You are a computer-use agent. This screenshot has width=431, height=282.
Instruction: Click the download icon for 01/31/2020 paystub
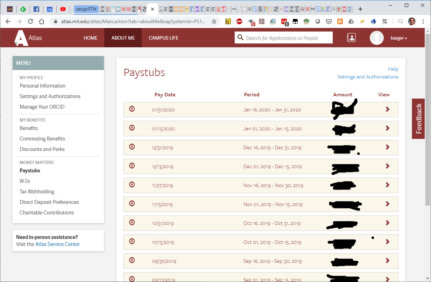pyautogui.click(x=132, y=109)
